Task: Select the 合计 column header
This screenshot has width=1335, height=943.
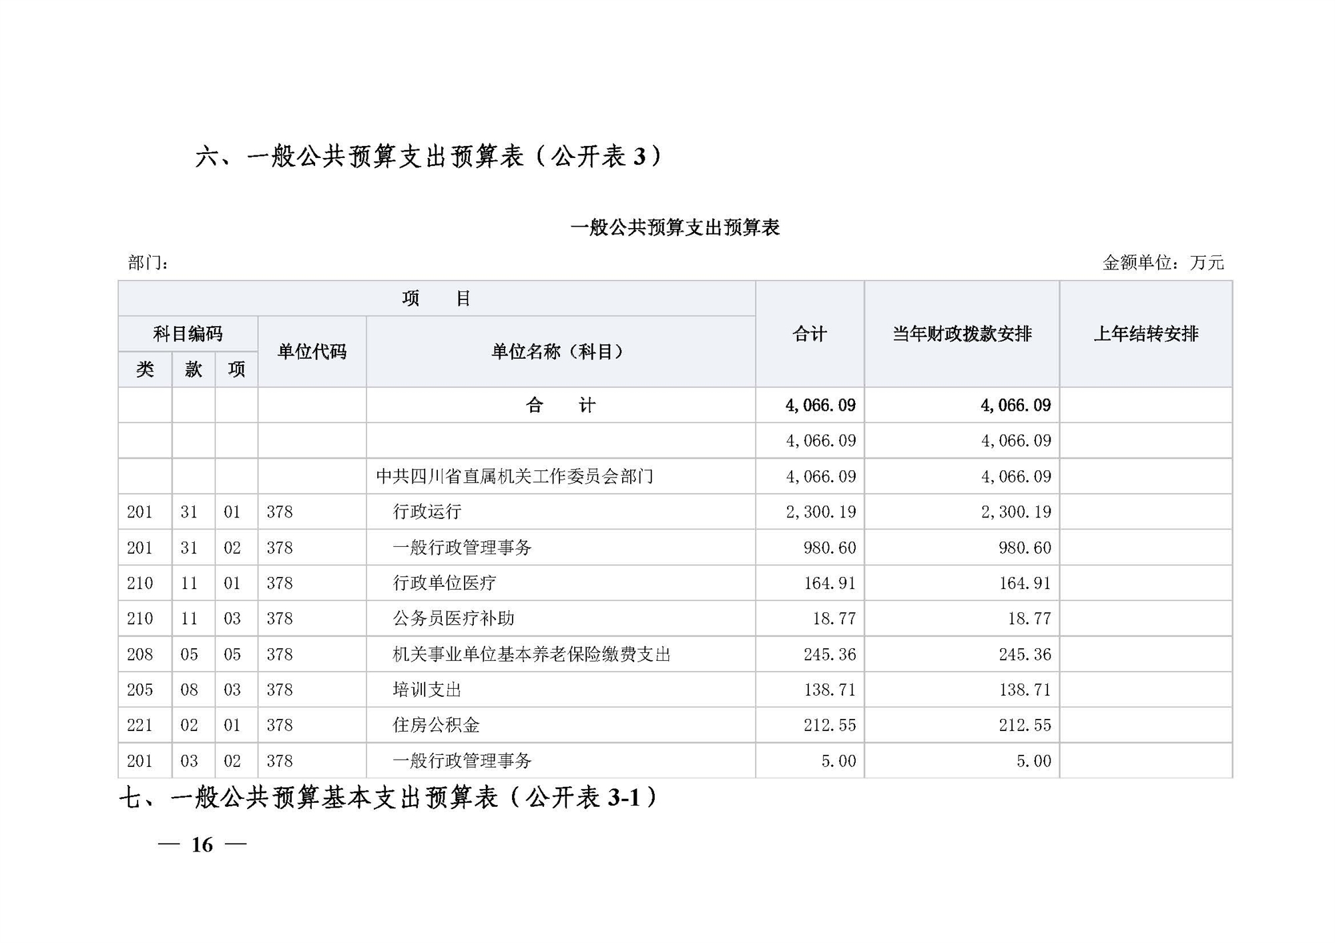Action: pos(810,333)
